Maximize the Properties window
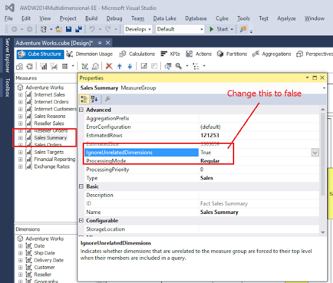 [x=315, y=78]
